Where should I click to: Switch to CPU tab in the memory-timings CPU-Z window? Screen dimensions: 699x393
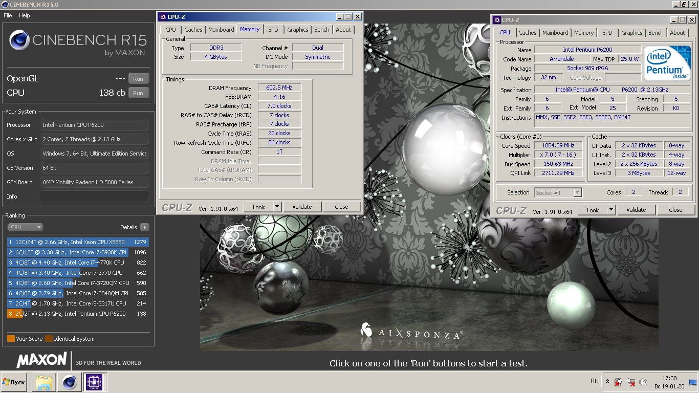(x=170, y=30)
